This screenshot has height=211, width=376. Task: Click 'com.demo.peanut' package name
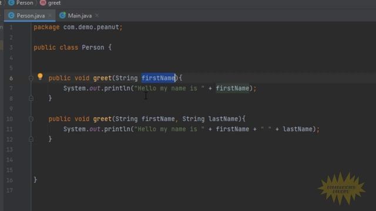click(x=91, y=27)
